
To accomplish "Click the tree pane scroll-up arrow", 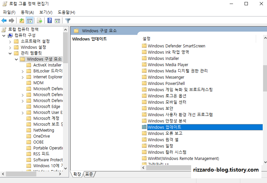I will [x=66, y=30].
